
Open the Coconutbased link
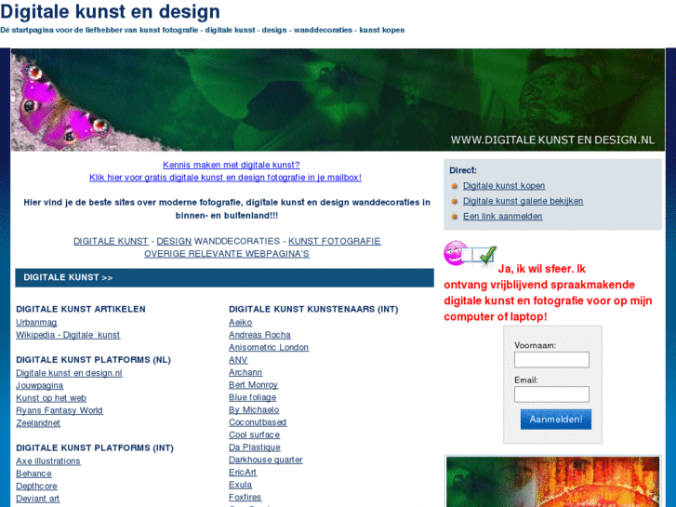coord(258,422)
